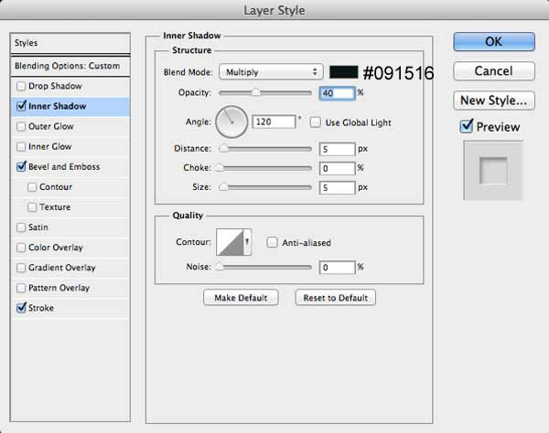The height and width of the screenshot is (433, 549).
Task: Click the OK button
Action: coord(494,42)
